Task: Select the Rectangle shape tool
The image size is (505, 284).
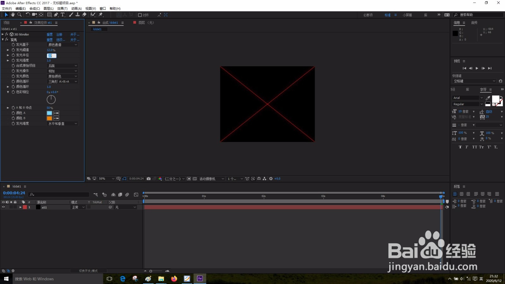Action: tap(49, 15)
